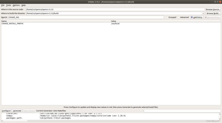Click the Generate button
Screen dimensions: 222x123
[17, 111]
